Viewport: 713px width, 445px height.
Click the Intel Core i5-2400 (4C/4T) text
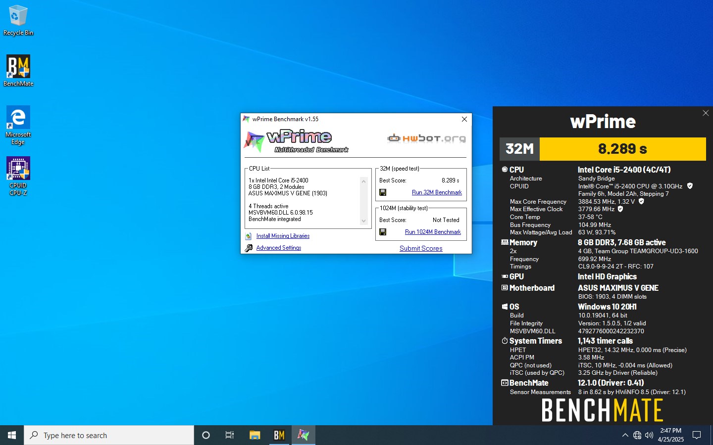pos(624,170)
